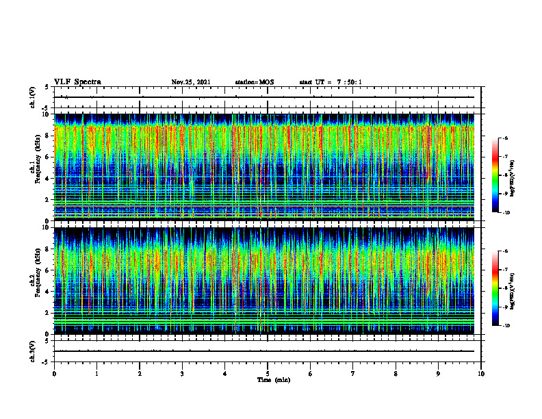Click the ch.2 spectrogram color scale bar
The image size is (542, 419).
point(495,288)
